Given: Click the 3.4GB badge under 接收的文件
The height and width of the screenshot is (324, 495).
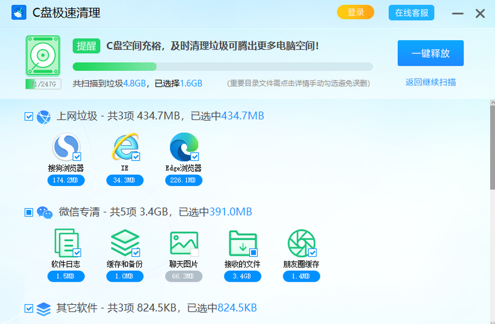Looking at the screenshot, I should (243, 276).
